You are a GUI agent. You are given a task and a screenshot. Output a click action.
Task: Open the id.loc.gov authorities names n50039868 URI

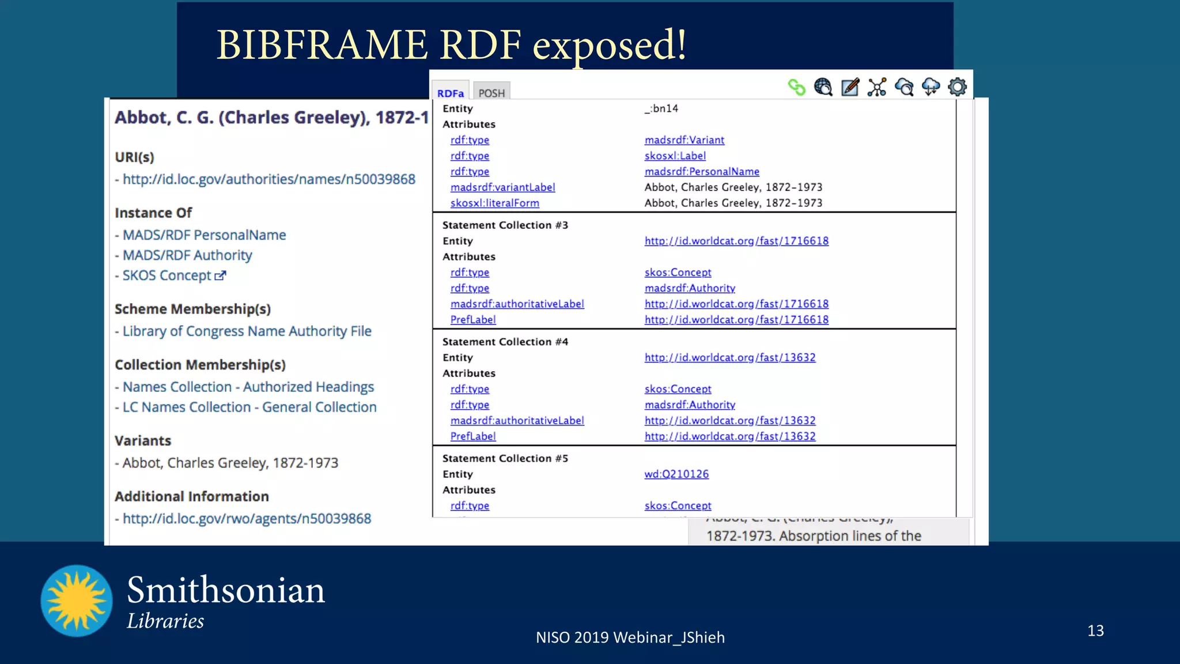point(269,179)
